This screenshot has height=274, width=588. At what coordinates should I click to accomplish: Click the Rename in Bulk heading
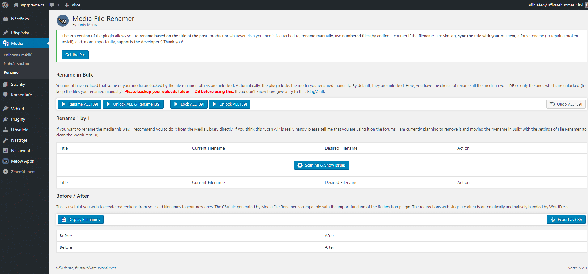point(74,75)
